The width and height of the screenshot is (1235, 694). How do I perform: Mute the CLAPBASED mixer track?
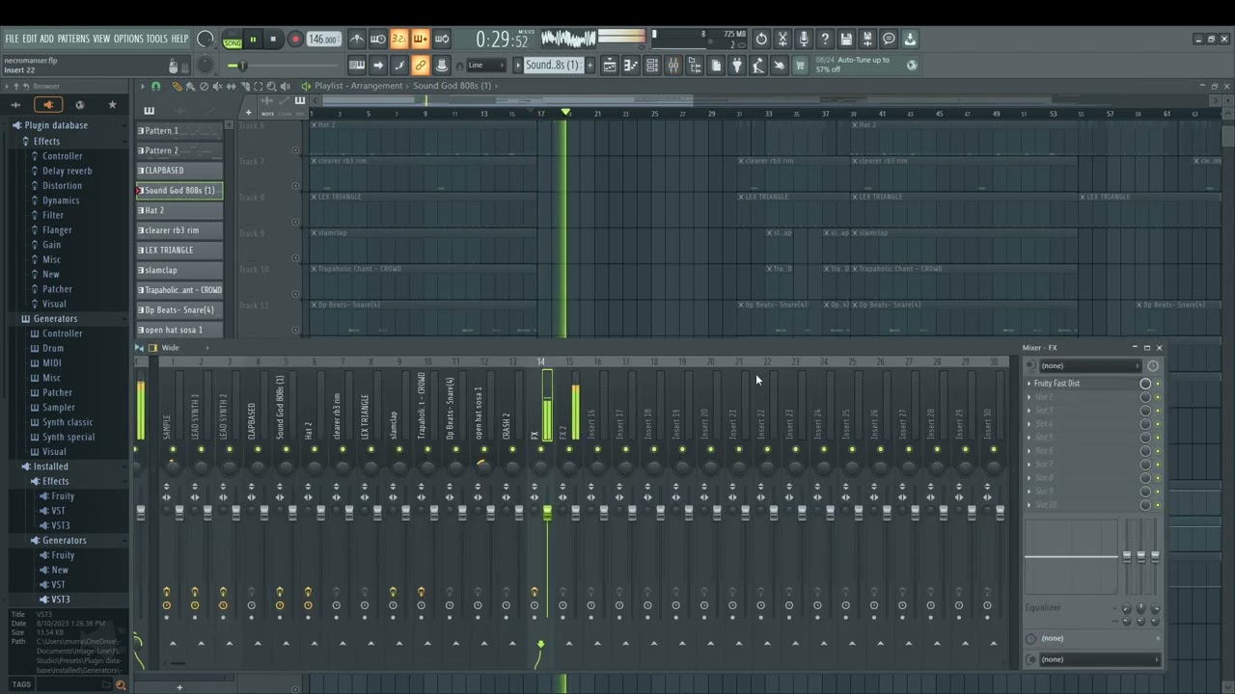tap(258, 450)
